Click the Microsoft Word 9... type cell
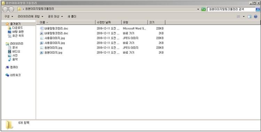Viewport: 261px width, 132px height. [134, 29]
